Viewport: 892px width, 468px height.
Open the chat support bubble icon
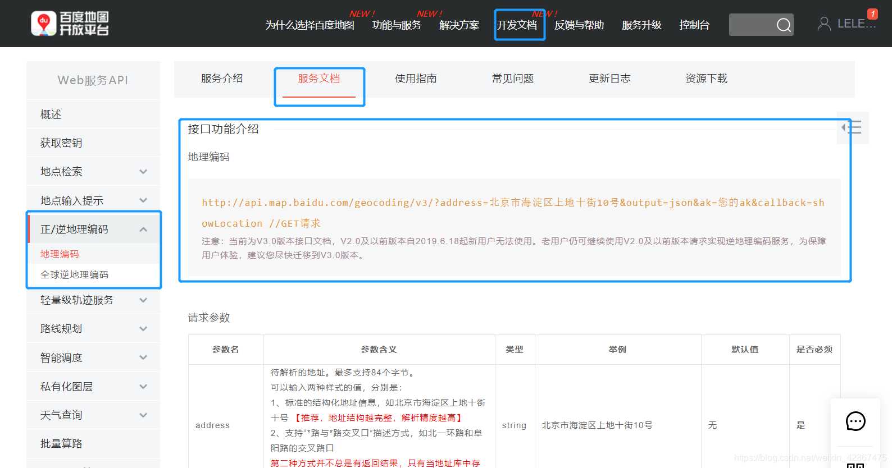pyautogui.click(x=855, y=421)
